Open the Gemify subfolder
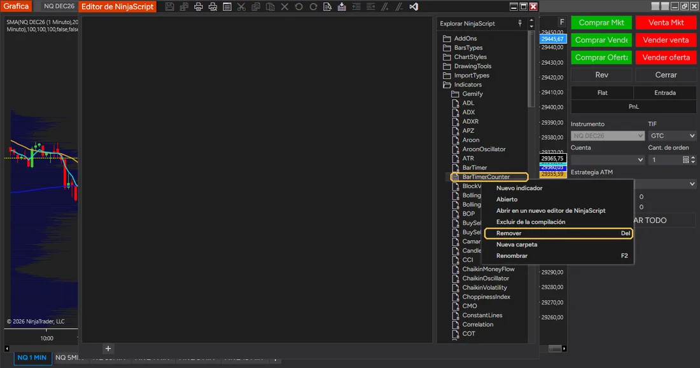Viewport: 700px width, 368px height. tap(468, 93)
